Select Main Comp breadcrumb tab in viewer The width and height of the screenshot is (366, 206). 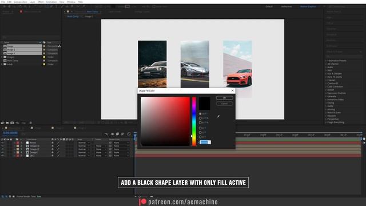coord(73,17)
